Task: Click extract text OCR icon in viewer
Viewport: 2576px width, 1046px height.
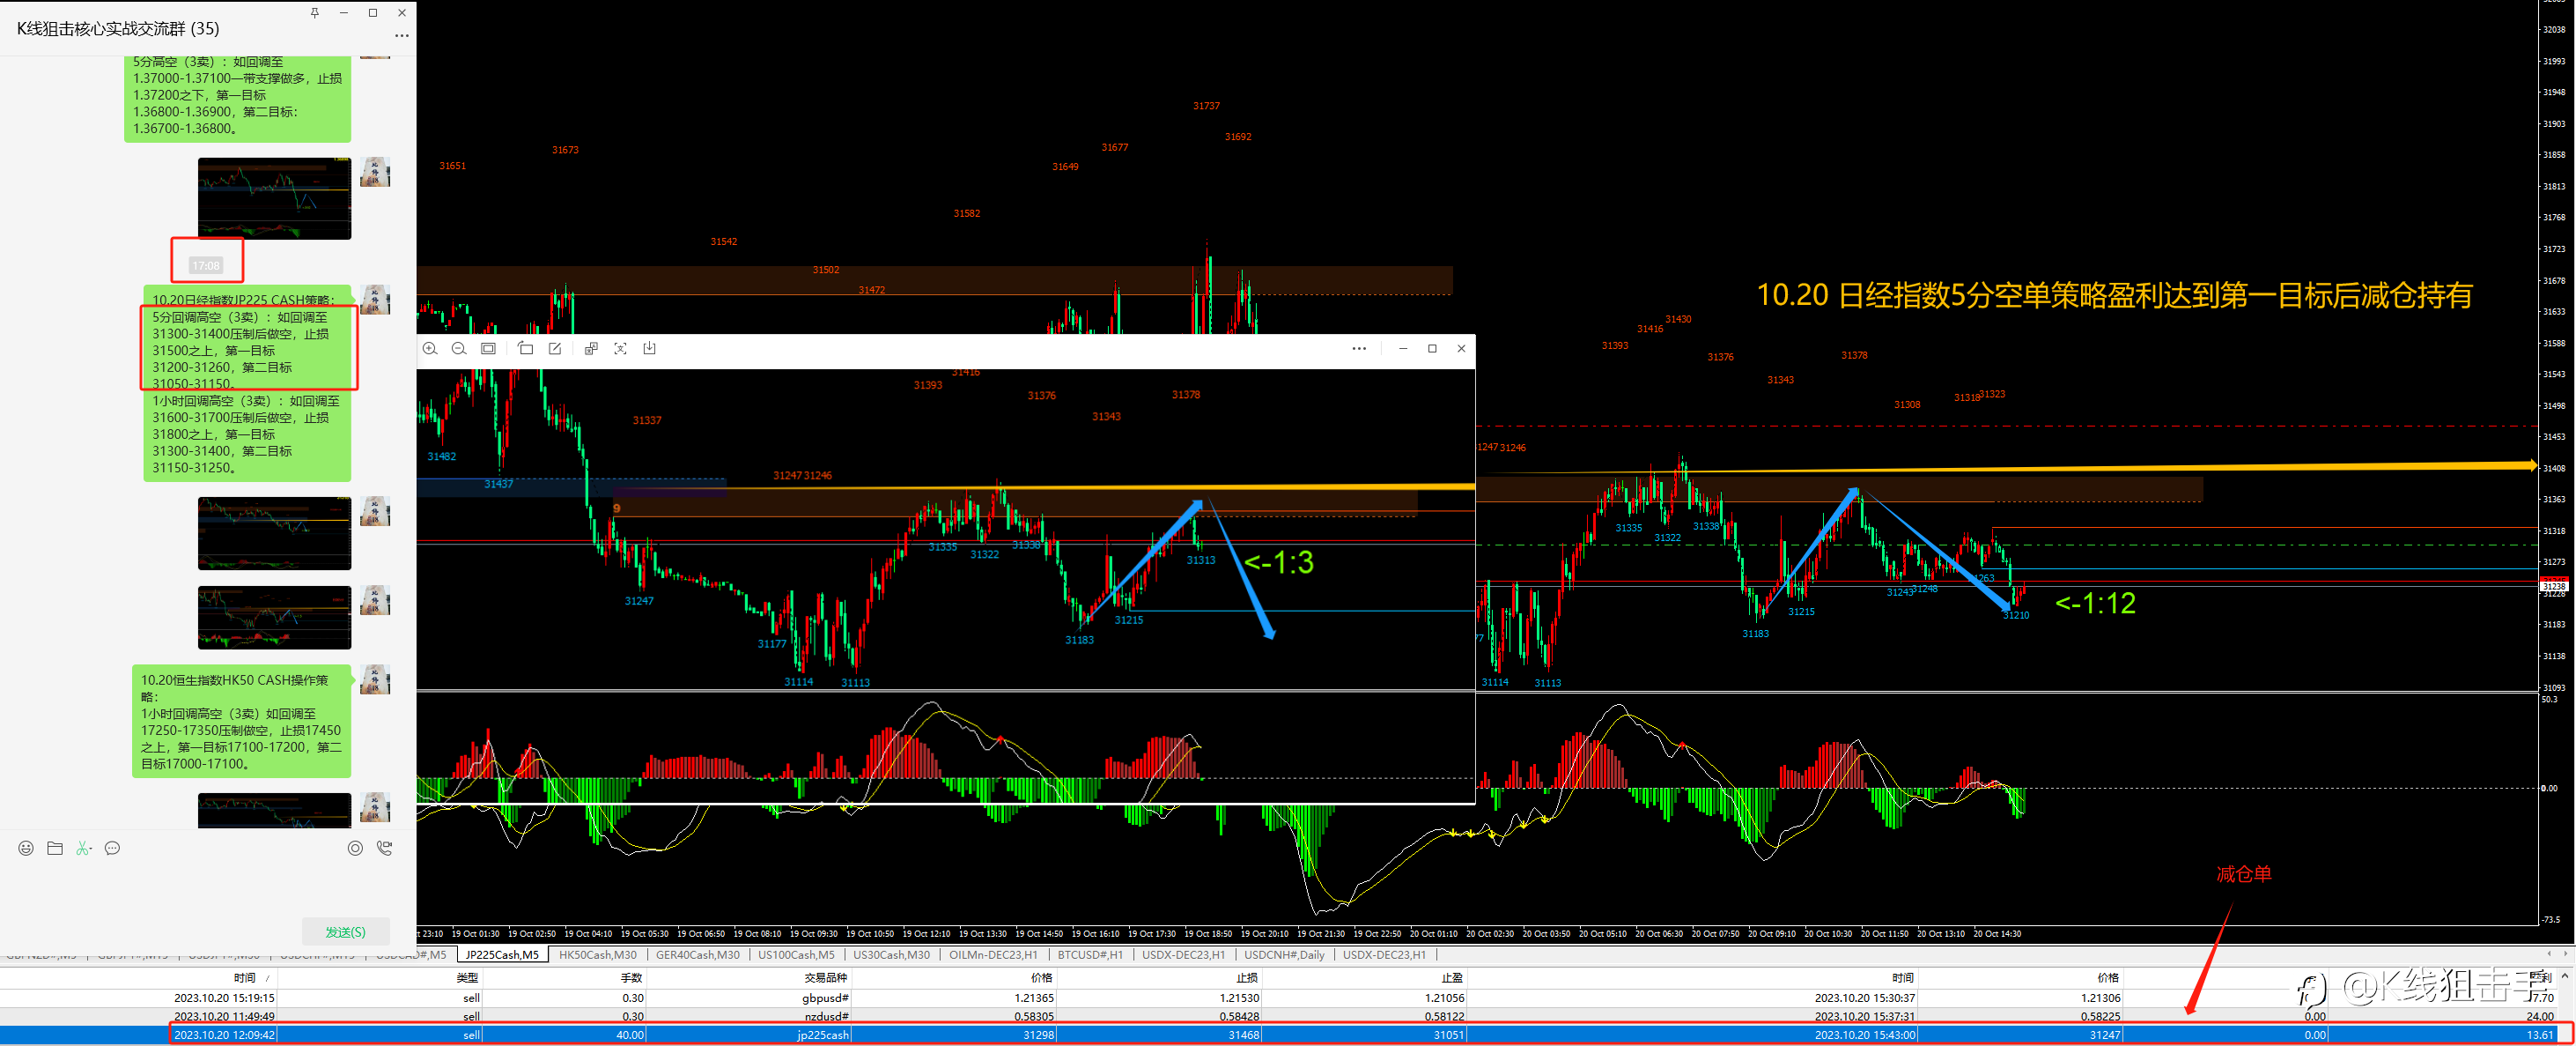Action: click(620, 348)
